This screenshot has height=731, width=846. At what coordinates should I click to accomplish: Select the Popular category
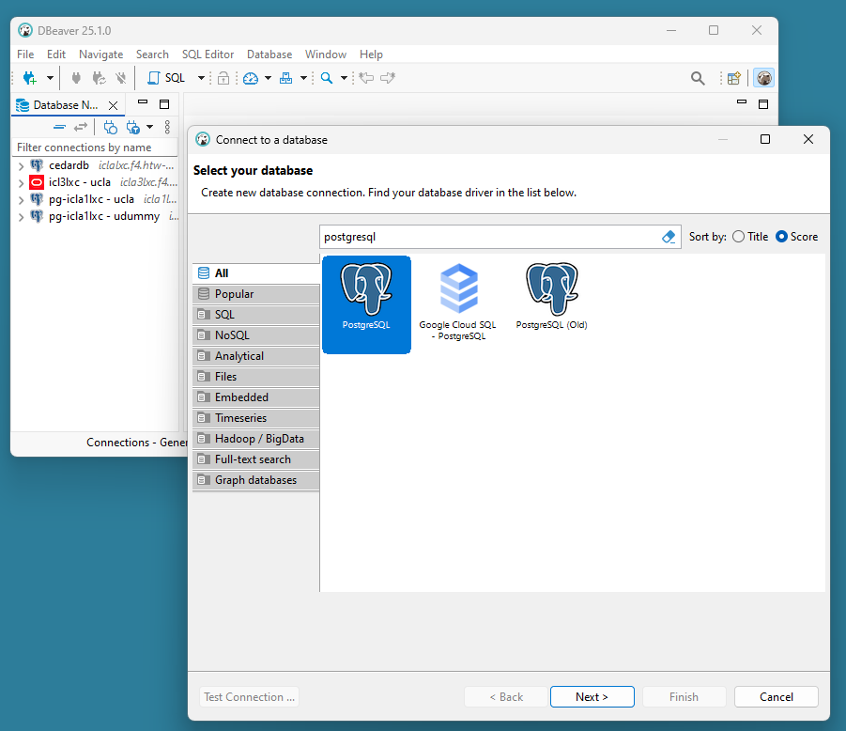[255, 294]
